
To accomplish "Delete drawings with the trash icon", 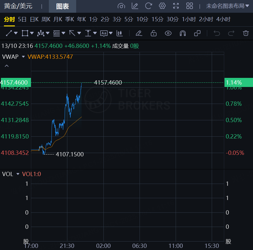I will click(x=246, y=33).
